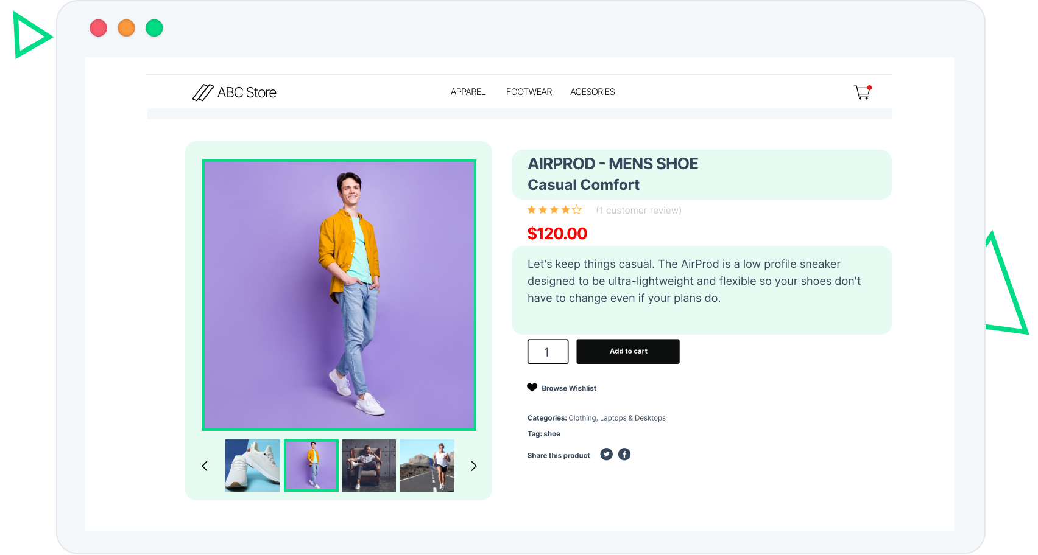Click the AIRPROD - MENS SHOE title
Viewport: 1038px width, 555px height.
[x=613, y=164]
